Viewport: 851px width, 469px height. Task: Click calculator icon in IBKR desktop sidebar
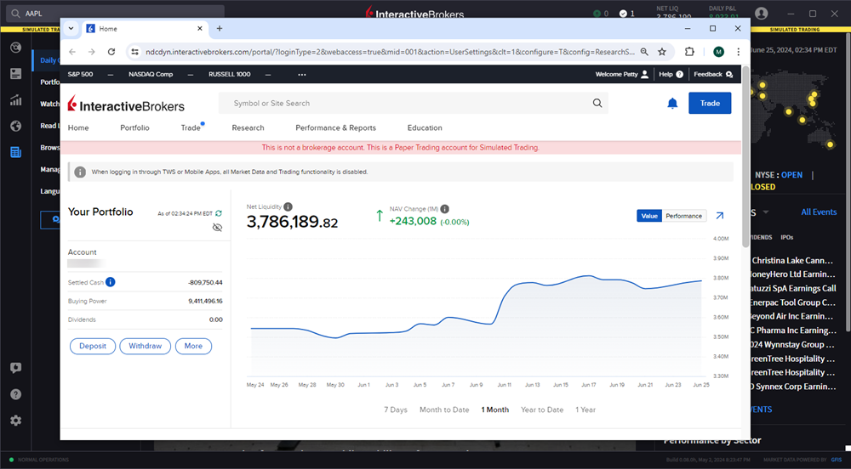[15, 152]
